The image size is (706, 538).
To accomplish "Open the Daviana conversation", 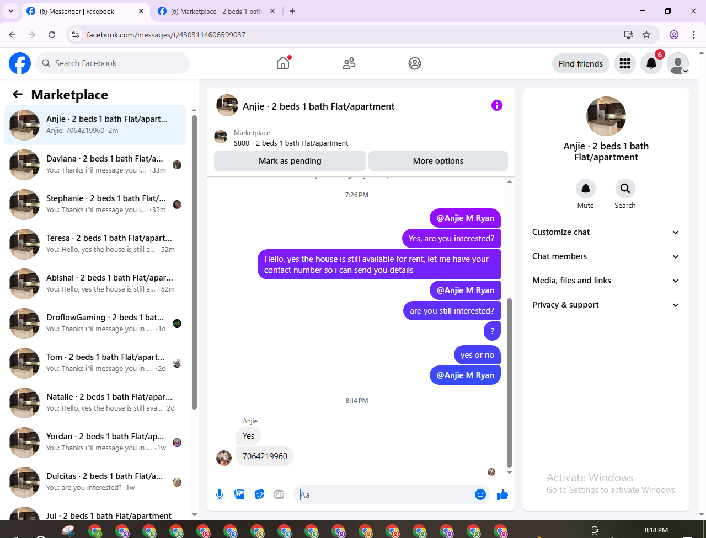I will click(95, 165).
